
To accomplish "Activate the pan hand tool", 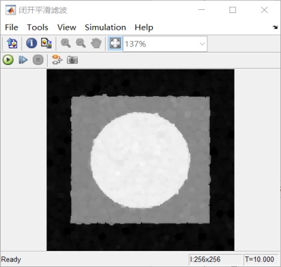I will click(x=96, y=43).
